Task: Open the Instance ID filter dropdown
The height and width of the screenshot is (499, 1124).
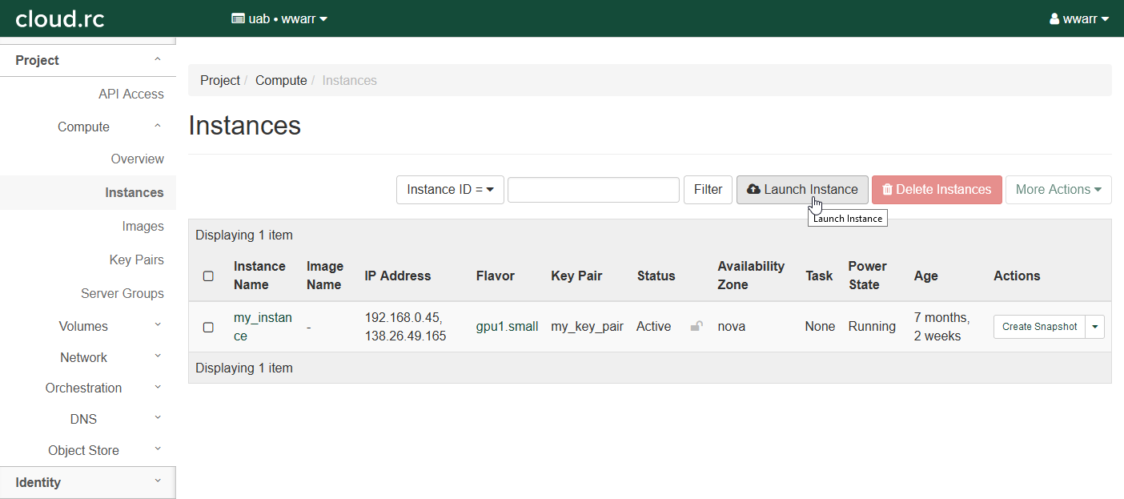Action: [x=450, y=190]
